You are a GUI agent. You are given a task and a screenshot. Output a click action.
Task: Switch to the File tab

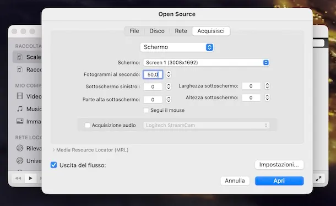click(x=134, y=31)
